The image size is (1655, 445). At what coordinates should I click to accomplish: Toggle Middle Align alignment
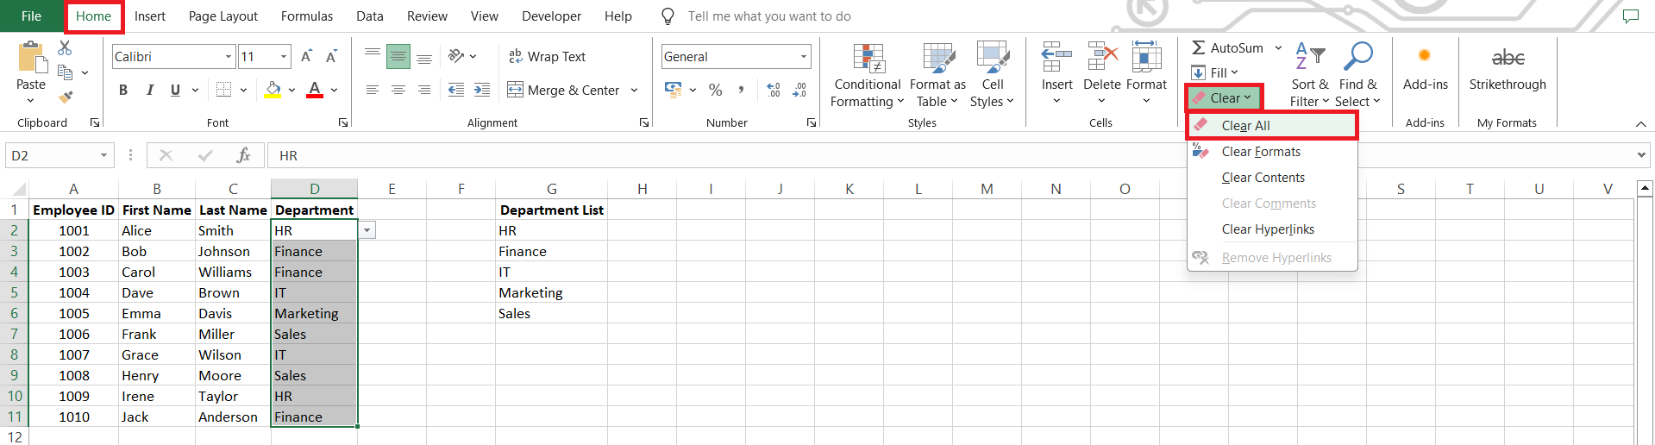398,56
